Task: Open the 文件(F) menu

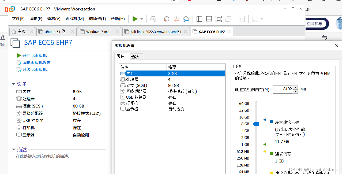Action: click(18, 19)
